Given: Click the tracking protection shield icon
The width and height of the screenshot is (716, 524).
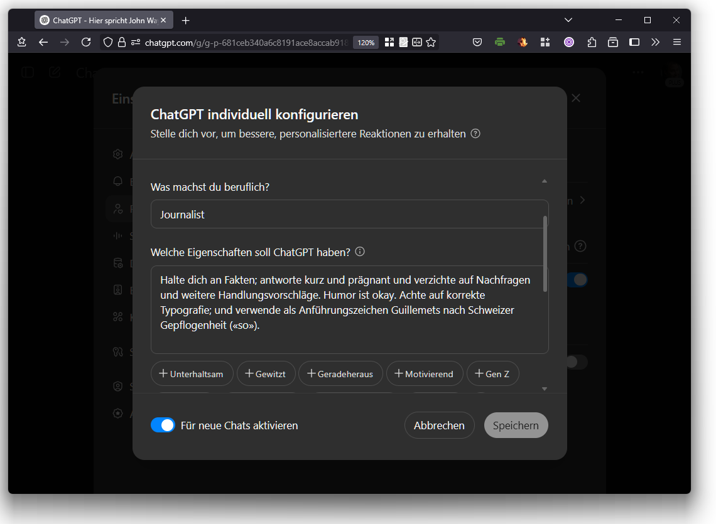Looking at the screenshot, I should tap(108, 43).
